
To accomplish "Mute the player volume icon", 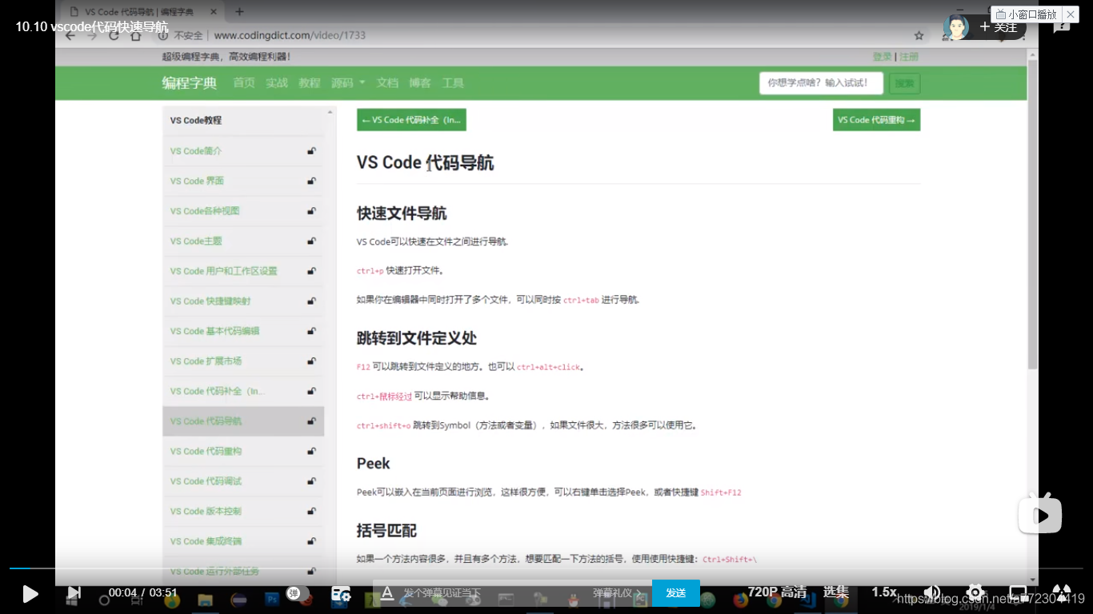I will coord(932,592).
